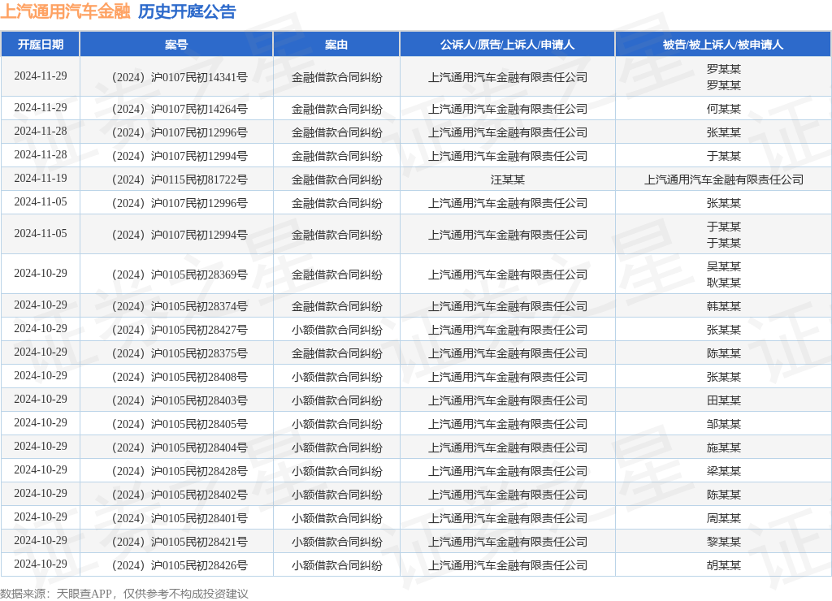Select case number (2024)沪0105民初28428号
This screenshot has width=832, height=601.
pyautogui.click(x=180, y=472)
